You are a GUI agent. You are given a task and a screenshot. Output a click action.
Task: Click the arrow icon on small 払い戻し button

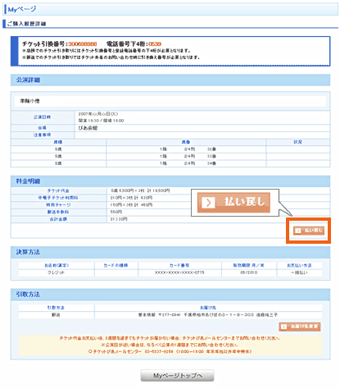(297, 231)
